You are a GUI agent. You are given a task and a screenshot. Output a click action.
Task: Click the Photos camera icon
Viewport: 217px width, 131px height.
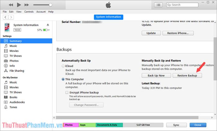pos(6,61)
